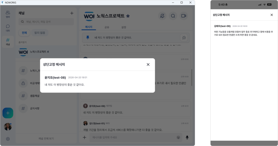The image size is (278, 146).
Task: Open the chat bubble conversations icon
Action: point(8,28)
